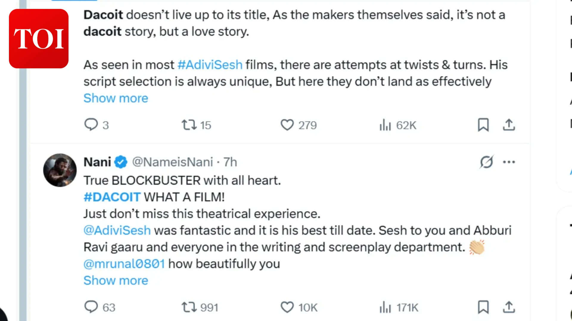This screenshot has width=572, height=321.
Task: Like Nani's tweet with 10K likes
Action: click(287, 307)
